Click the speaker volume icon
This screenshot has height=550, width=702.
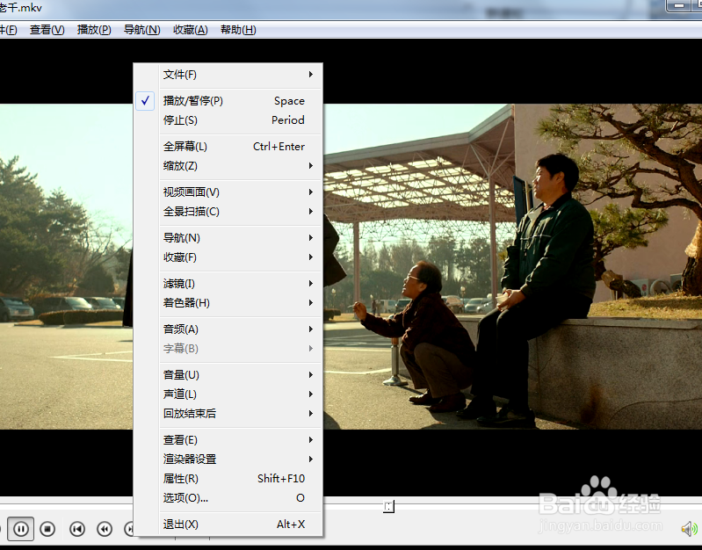point(689,529)
